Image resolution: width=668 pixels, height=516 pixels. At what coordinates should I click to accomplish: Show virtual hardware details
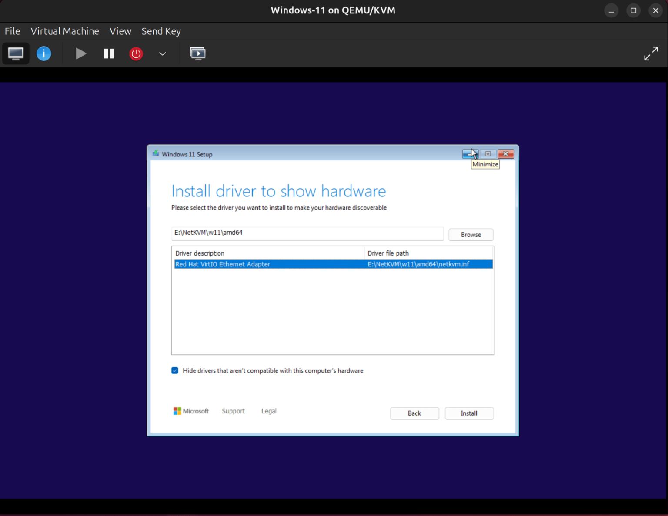coord(43,53)
